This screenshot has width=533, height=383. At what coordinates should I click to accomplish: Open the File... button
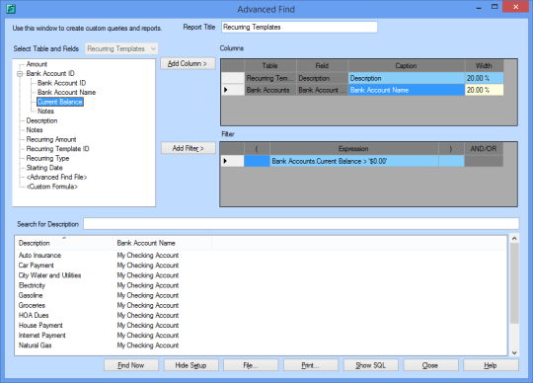(x=251, y=365)
